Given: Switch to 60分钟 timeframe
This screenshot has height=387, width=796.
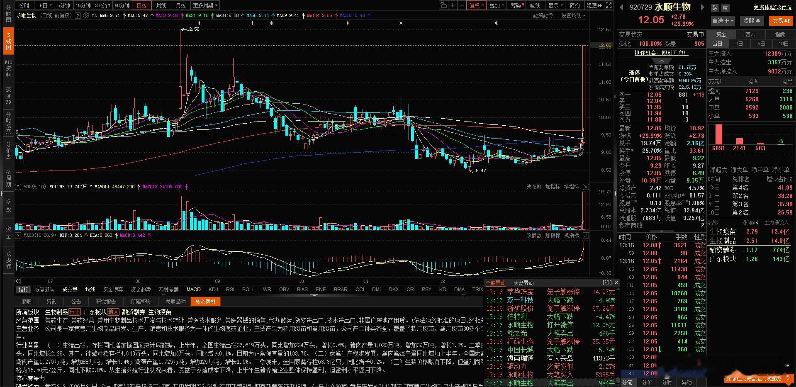Looking at the screenshot, I should 122,5.
